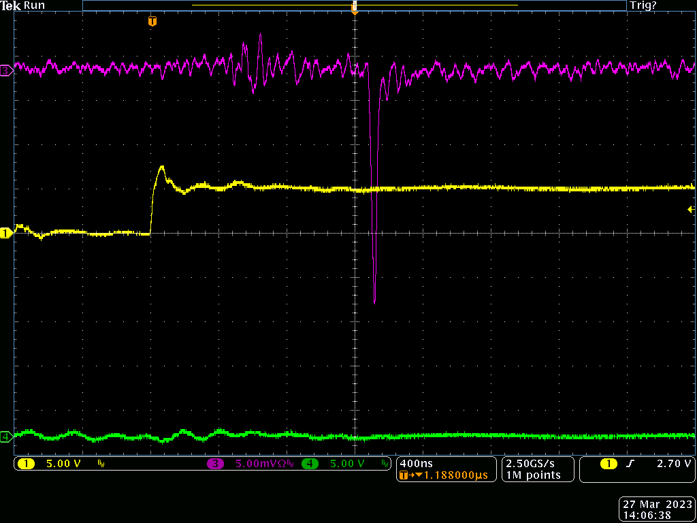The height and width of the screenshot is (523, 697).
Task: Click the 1M points record length
Action: point(533,475)
